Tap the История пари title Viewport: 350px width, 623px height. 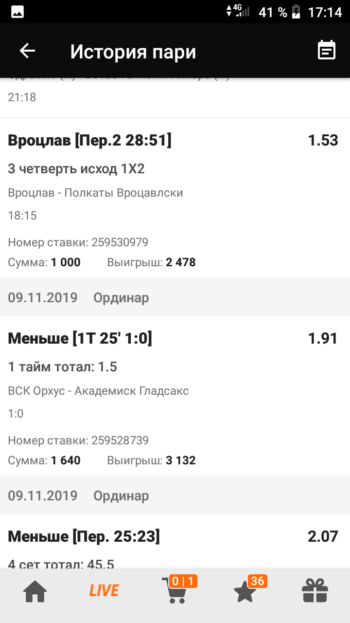click(133, 52)
